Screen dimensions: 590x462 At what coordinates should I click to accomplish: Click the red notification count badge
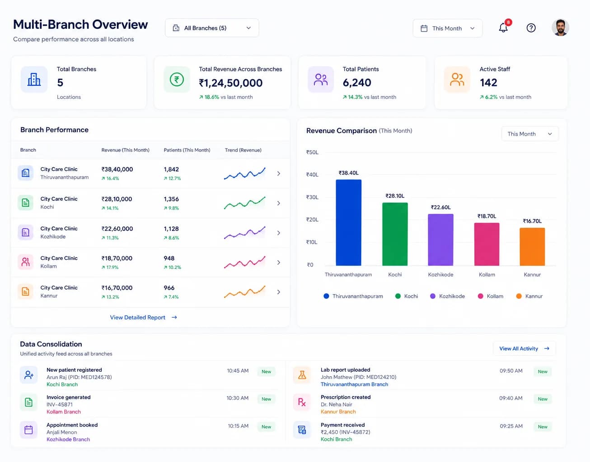click(x=508, y=22)
